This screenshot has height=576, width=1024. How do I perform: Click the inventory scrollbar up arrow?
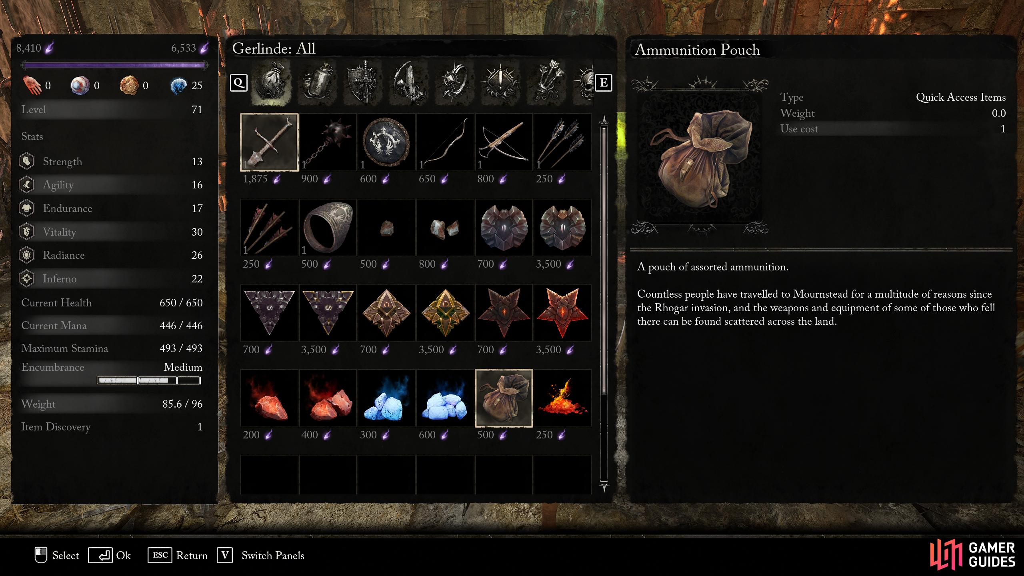[x=604, y=120]
